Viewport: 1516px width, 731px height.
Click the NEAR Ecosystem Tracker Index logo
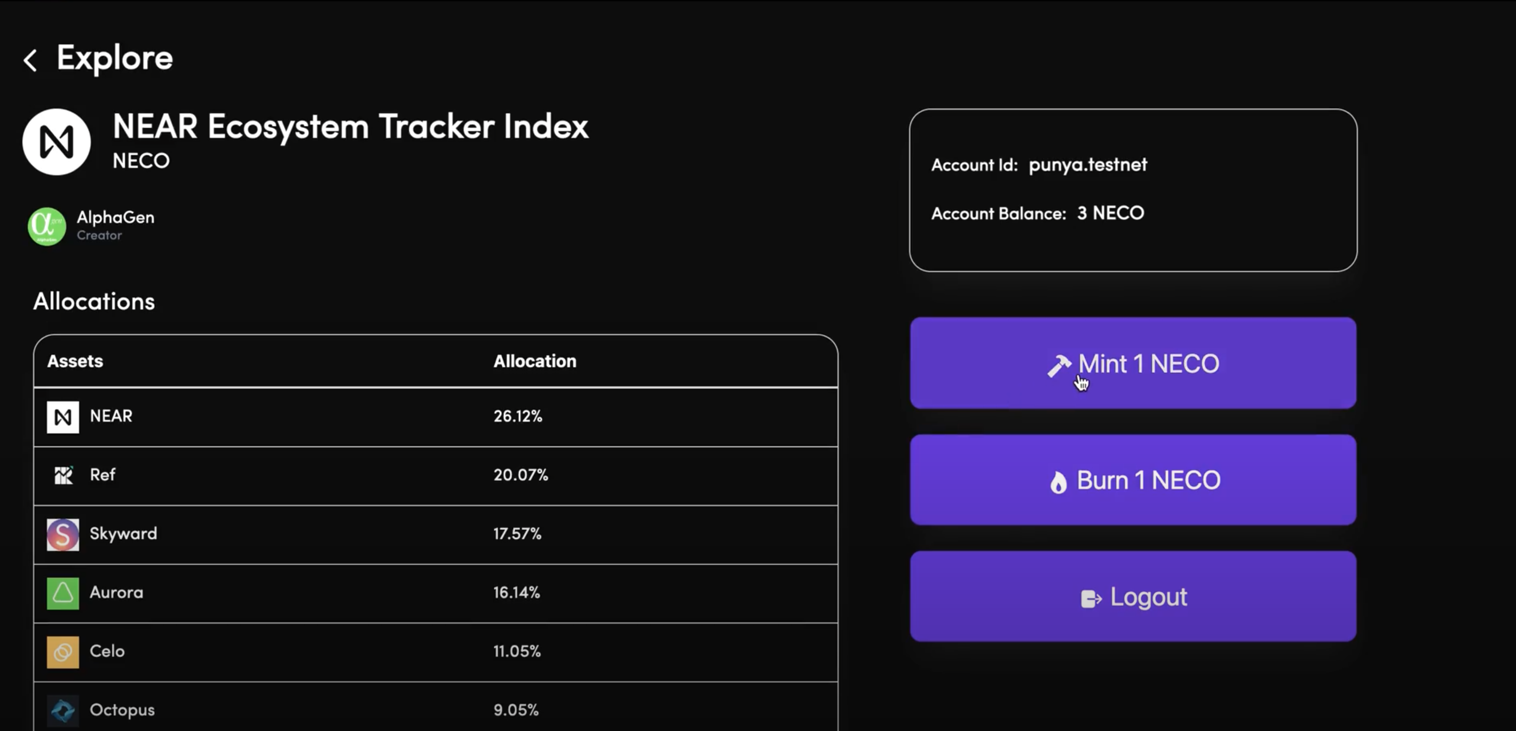tap(57, 142)
